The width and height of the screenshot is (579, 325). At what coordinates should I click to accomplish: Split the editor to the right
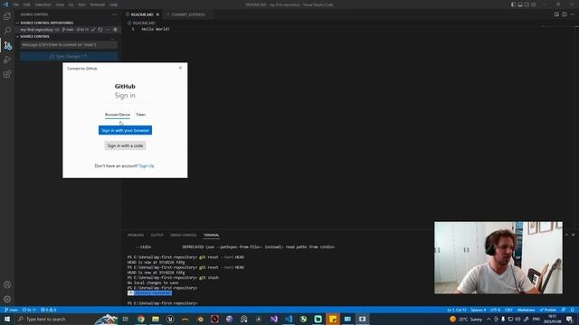click(x=565, y=14)
